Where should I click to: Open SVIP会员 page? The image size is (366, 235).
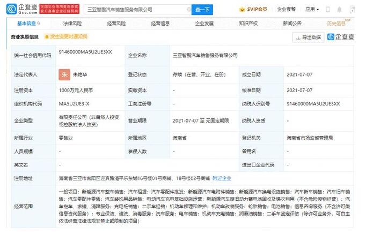click(x=257, y=9)
